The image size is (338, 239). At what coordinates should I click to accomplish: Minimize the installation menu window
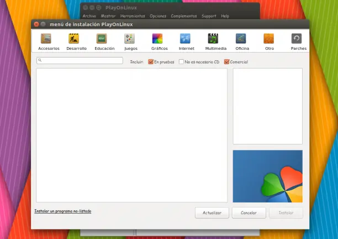[x=43, y=24]
